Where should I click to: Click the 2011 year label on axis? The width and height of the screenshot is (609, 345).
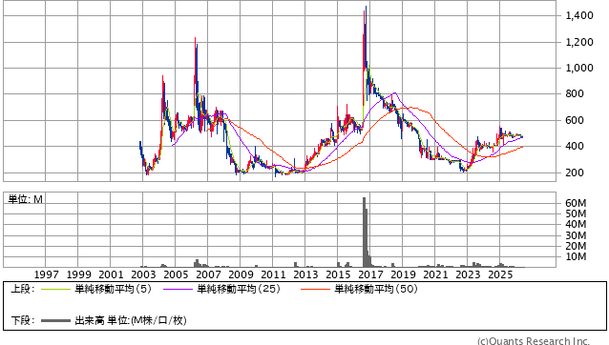[x=273, y=274]
